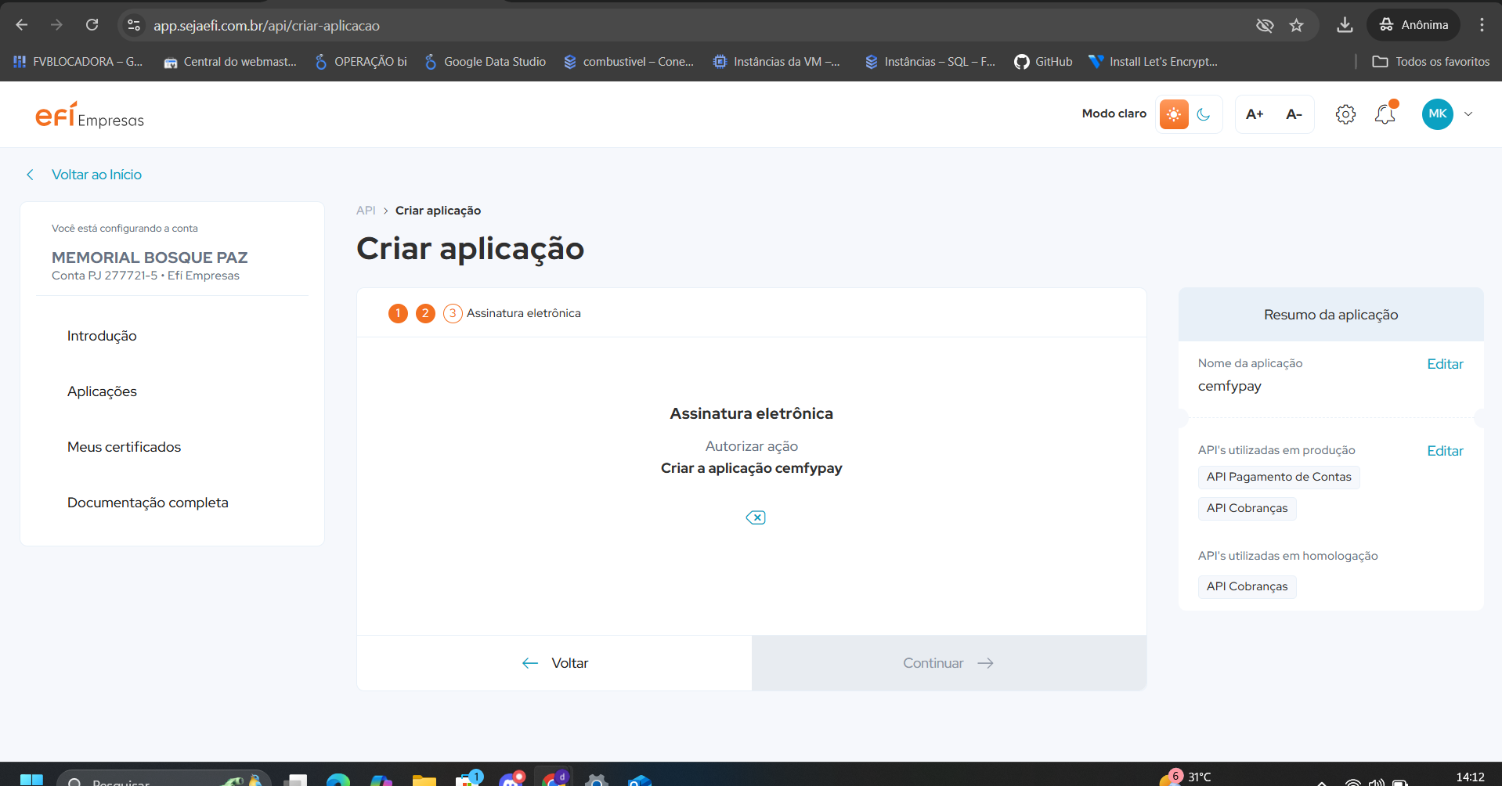Open settings gear icon in header
The height and width of the screenshot is (786, 1502).
(1345, 114)
